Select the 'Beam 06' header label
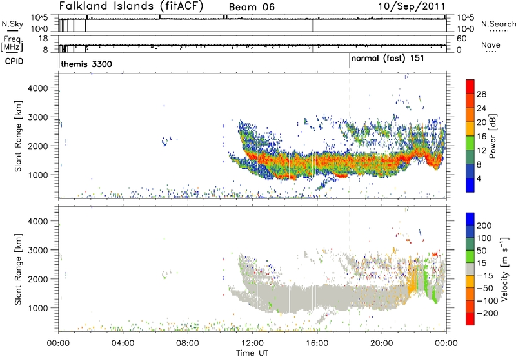Viewport: 516px width, 357px height. click(x=252, y=7)
